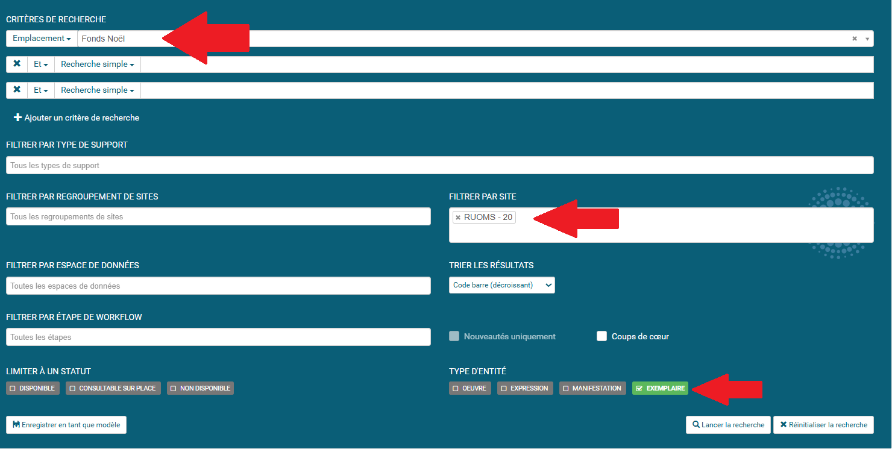Clear the Fonds Noël value
This screenshot has height=452, width=892.
point(854,39)
